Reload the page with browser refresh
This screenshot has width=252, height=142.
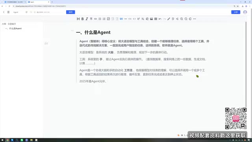[x=9, y=6]
